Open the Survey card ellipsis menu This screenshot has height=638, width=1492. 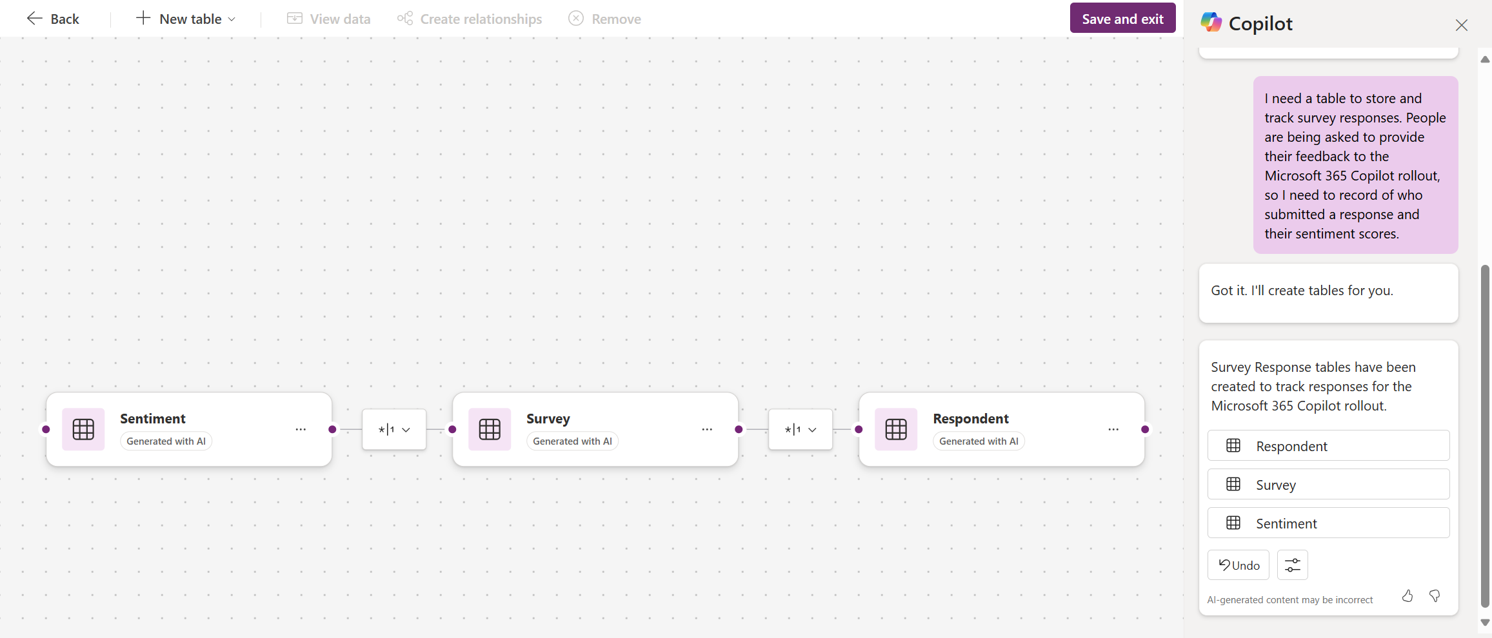pos(708,429)
